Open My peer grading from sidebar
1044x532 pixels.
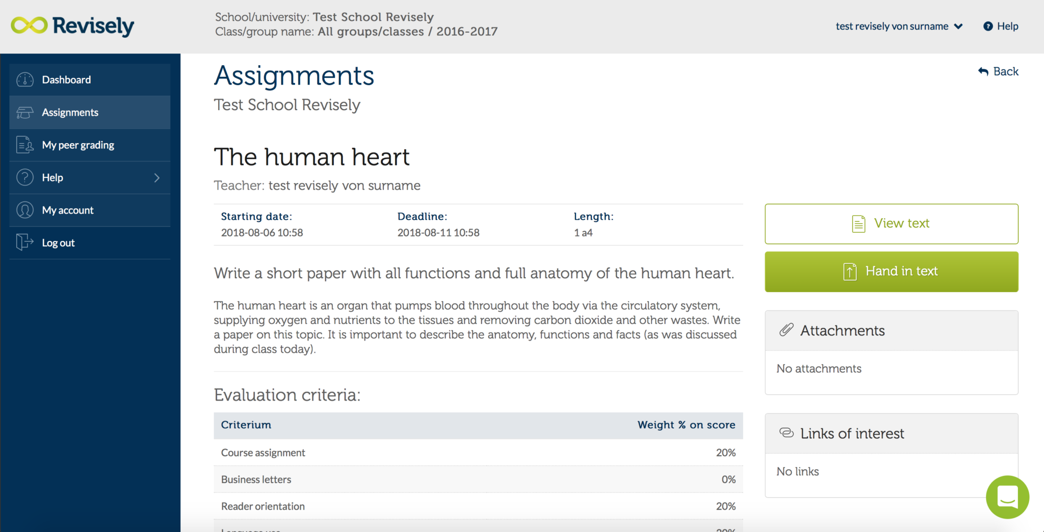(x=78, y=145)
